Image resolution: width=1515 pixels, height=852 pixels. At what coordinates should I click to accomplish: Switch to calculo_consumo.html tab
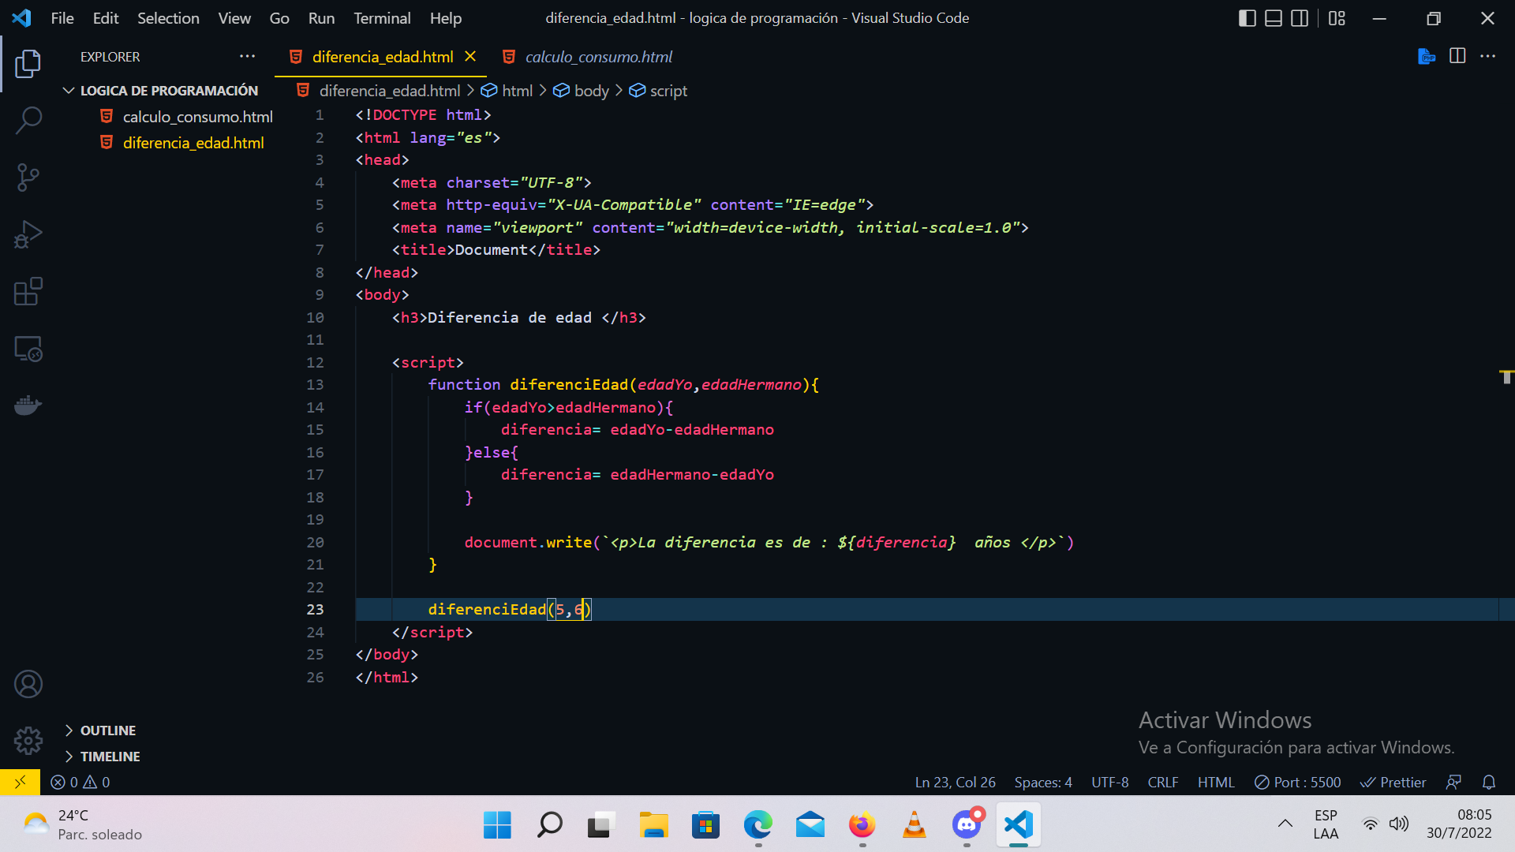tap(587, 57)
